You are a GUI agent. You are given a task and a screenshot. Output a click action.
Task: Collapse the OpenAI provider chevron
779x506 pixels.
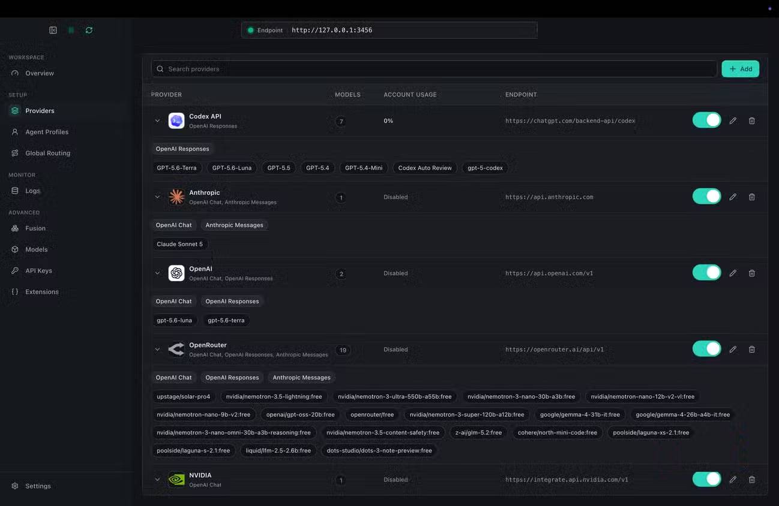pyautogui.click(x=157, y=273)
